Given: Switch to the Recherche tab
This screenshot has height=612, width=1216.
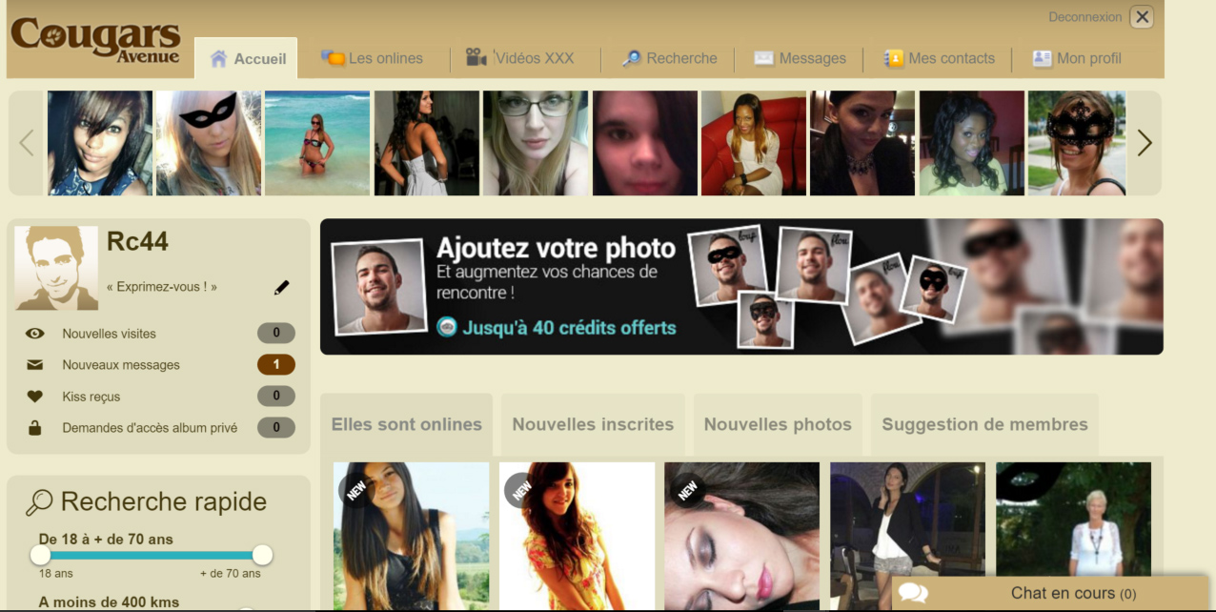Looking at the screenshot, I should [x=669, y=58].
